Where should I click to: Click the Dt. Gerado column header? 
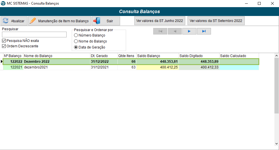point(103,56)
